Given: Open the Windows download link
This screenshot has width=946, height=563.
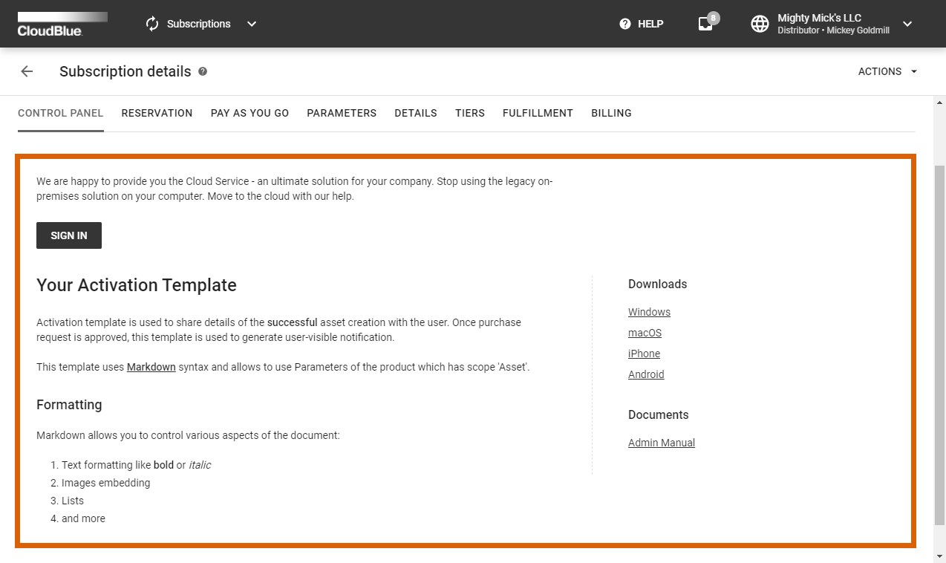Looking at the screenshot, I should click(x=649, y=312).
